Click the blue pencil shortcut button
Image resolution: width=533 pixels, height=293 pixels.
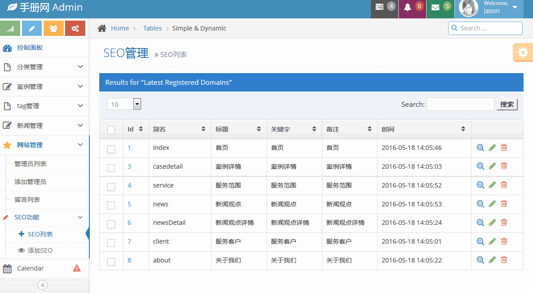(32, 28)
